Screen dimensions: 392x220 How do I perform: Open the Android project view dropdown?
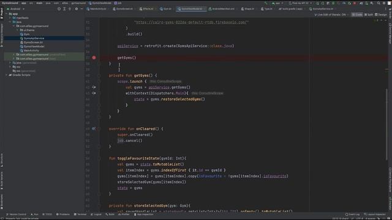click(16, 9)
